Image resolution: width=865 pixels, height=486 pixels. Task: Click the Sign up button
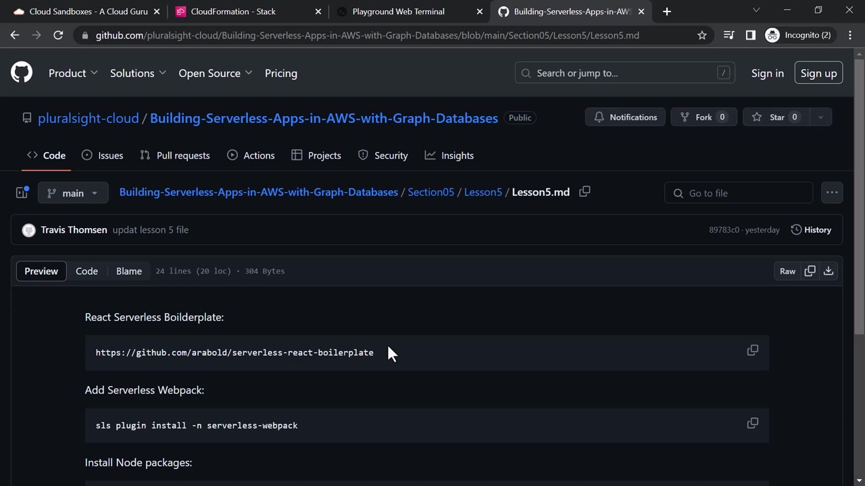(x=818, y=73)
